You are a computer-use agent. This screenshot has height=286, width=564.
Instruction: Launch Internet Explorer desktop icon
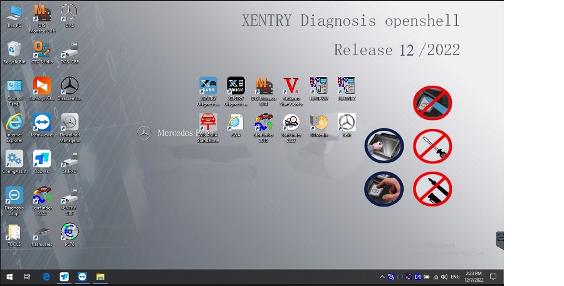pos(14,128)
